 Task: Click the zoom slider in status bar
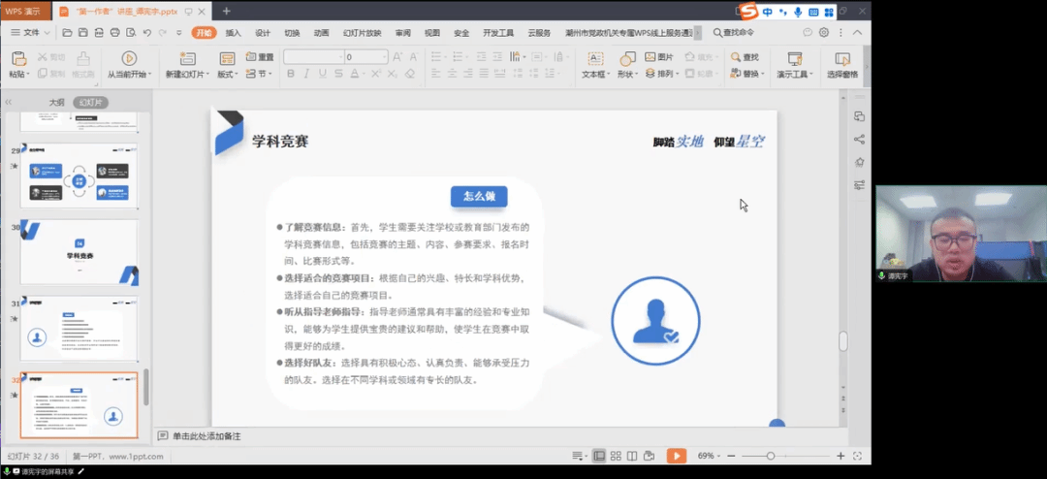tap(771, 456)
